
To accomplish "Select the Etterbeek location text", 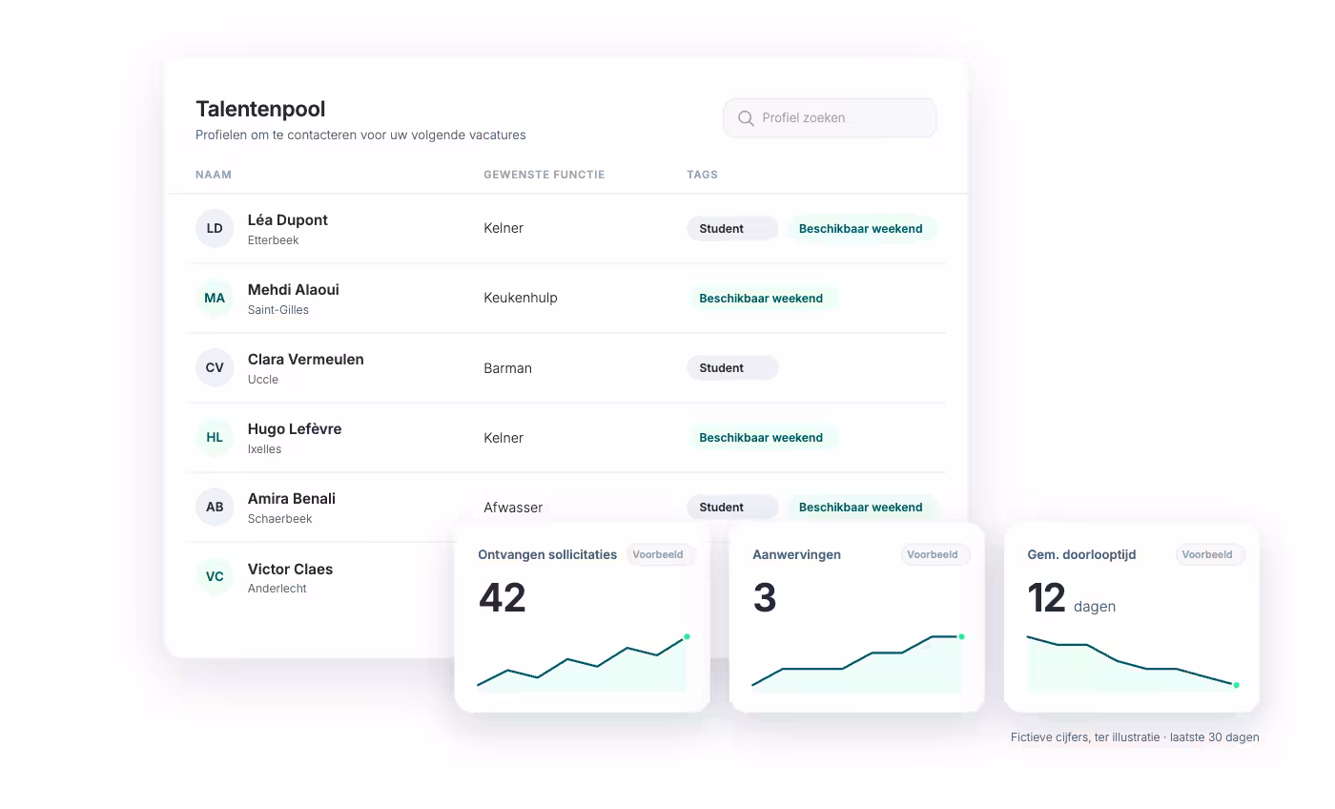I will (274, 240).
